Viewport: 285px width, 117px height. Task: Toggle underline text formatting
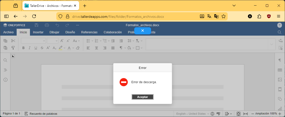point(36,48)
